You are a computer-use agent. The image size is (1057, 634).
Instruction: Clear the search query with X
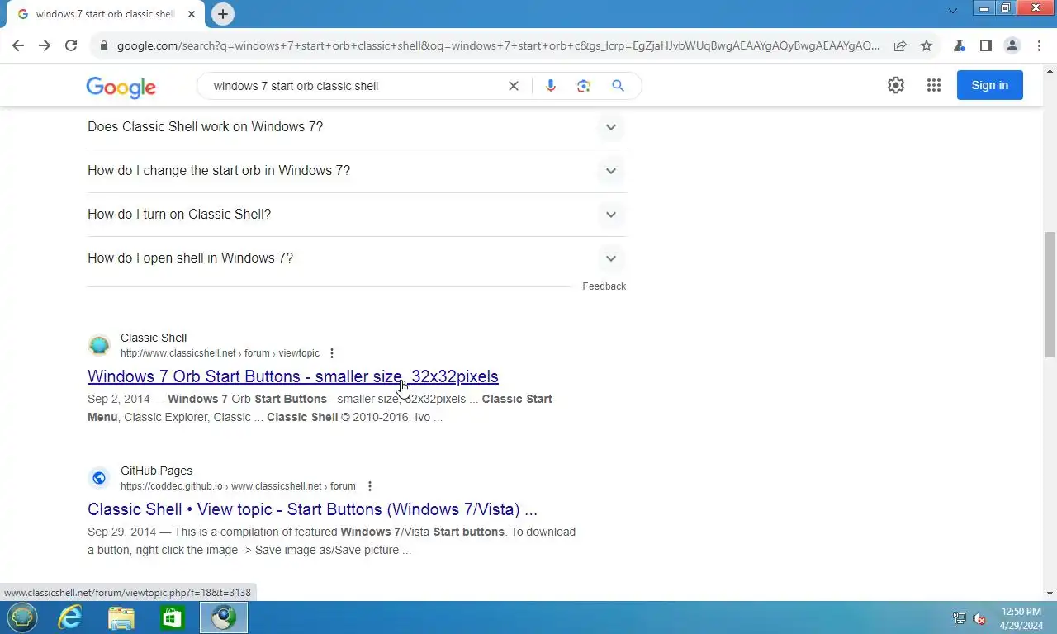click(514, 86)
